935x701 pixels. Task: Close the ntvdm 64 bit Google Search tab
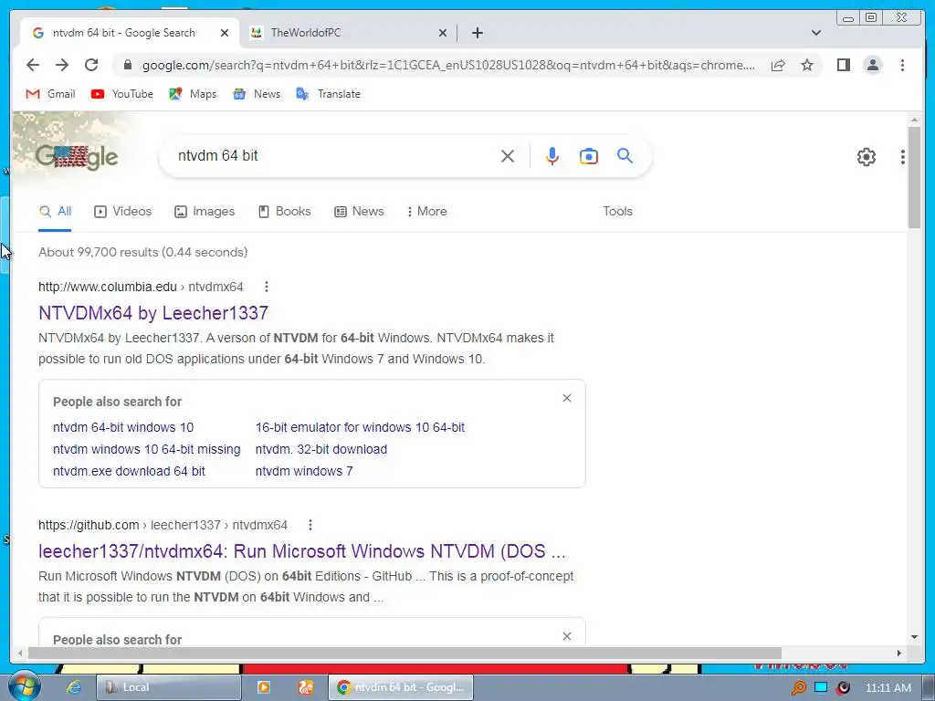[225, 33]
